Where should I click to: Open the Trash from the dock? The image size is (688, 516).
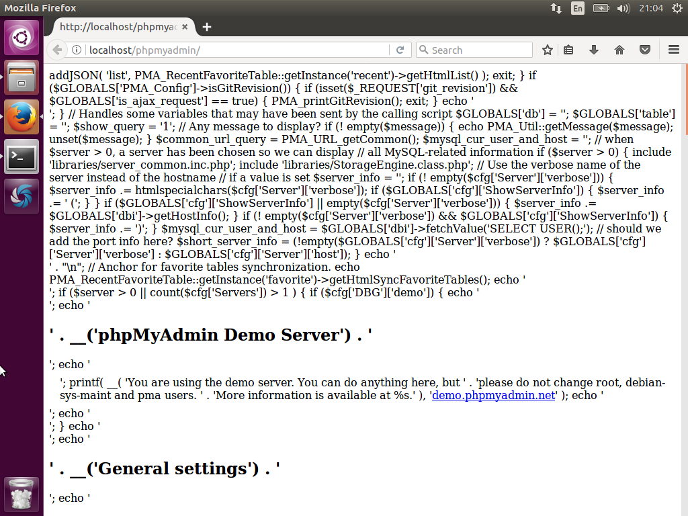click(x=21, y=494)
